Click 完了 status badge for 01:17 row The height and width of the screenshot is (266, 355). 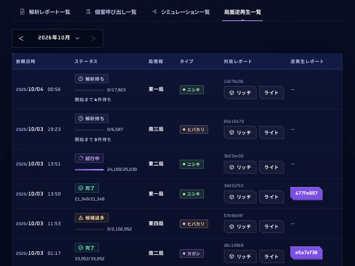87,247
